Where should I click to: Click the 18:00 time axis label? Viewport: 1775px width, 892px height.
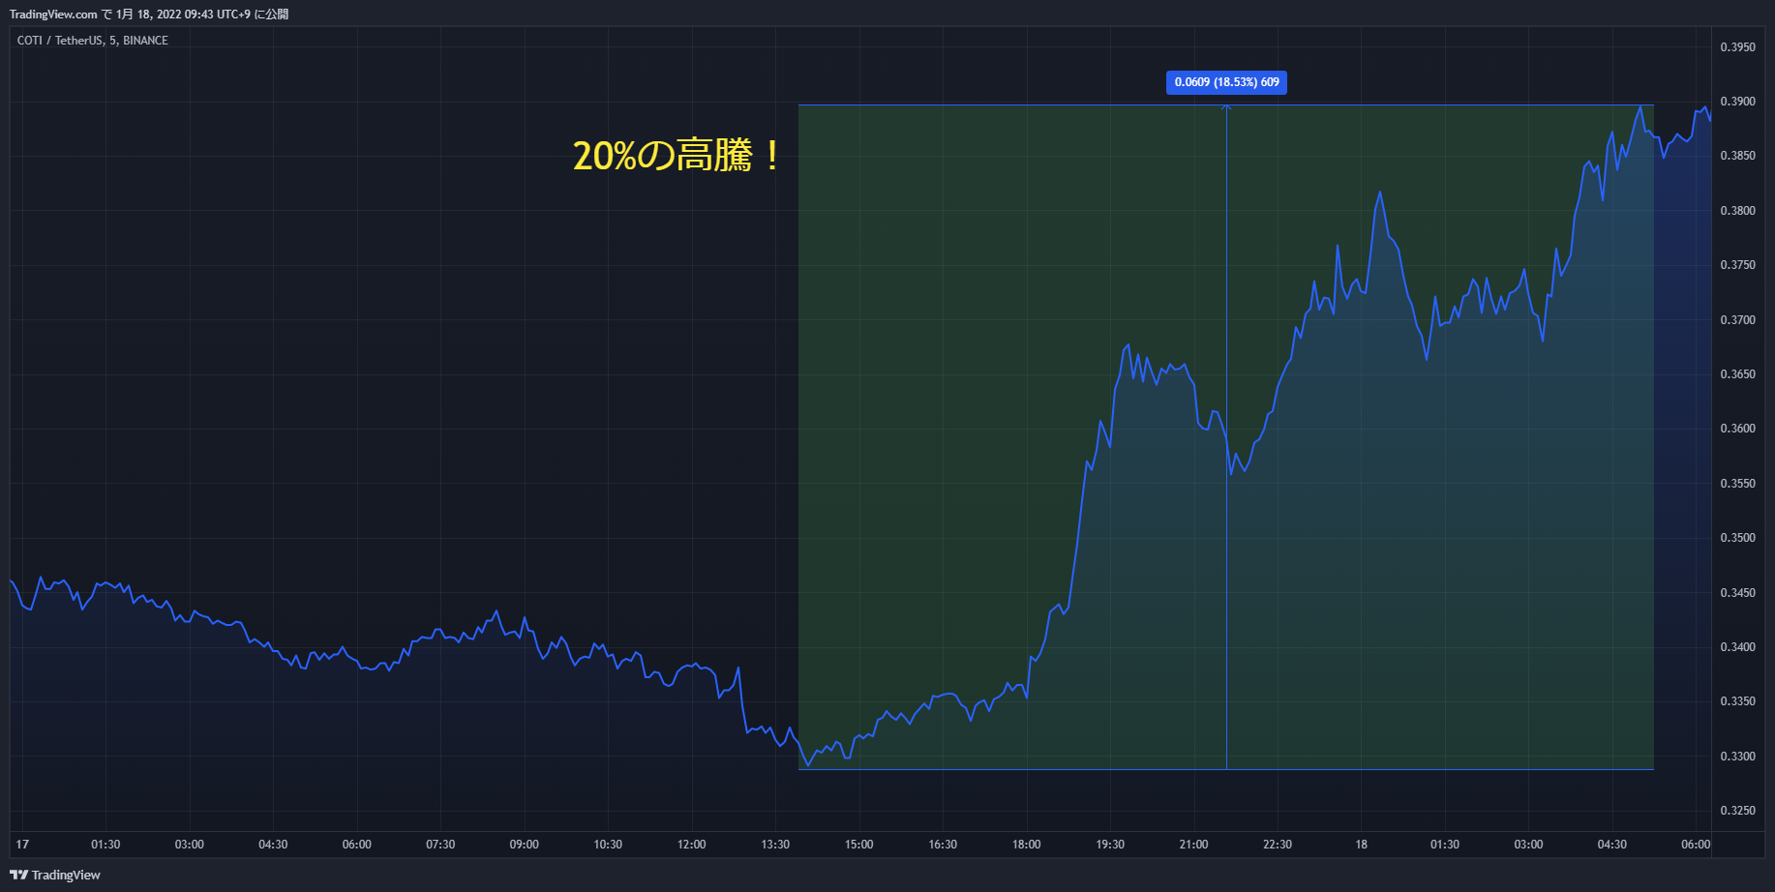1027,845
